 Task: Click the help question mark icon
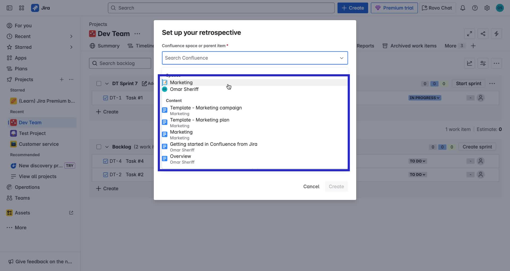[475, 8]
